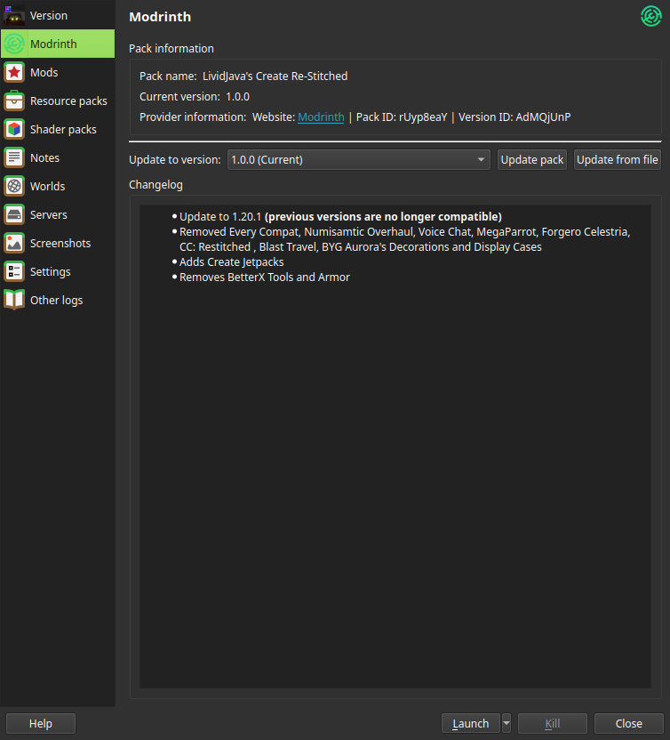
Task: Click the Resource packs icon
Action: pos(14,101)
